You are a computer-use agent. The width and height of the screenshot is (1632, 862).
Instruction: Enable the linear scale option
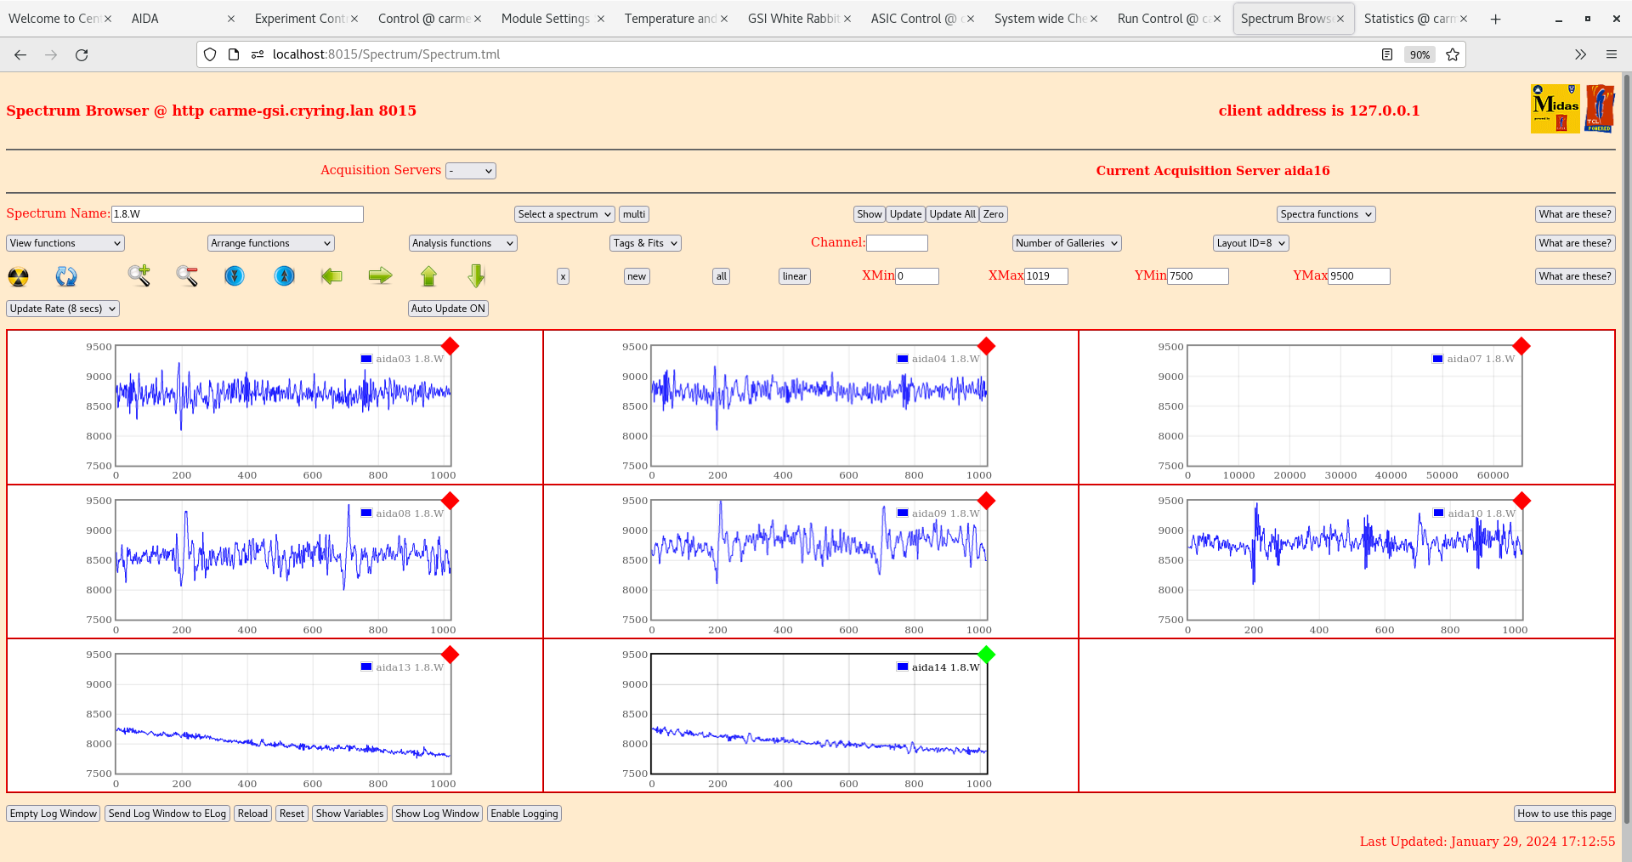[x=793, y=276]
